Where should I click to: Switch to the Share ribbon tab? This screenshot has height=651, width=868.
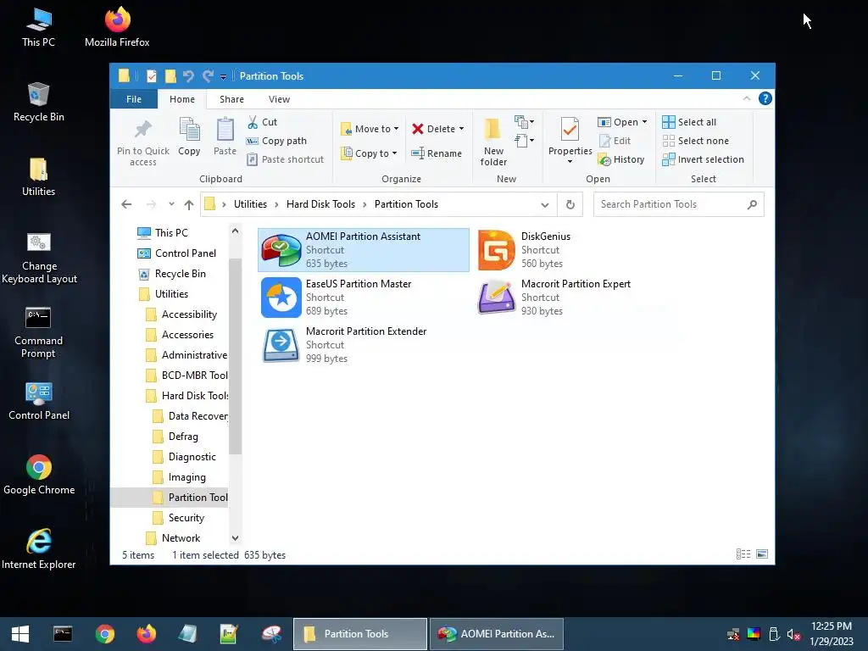click(231, 99)
